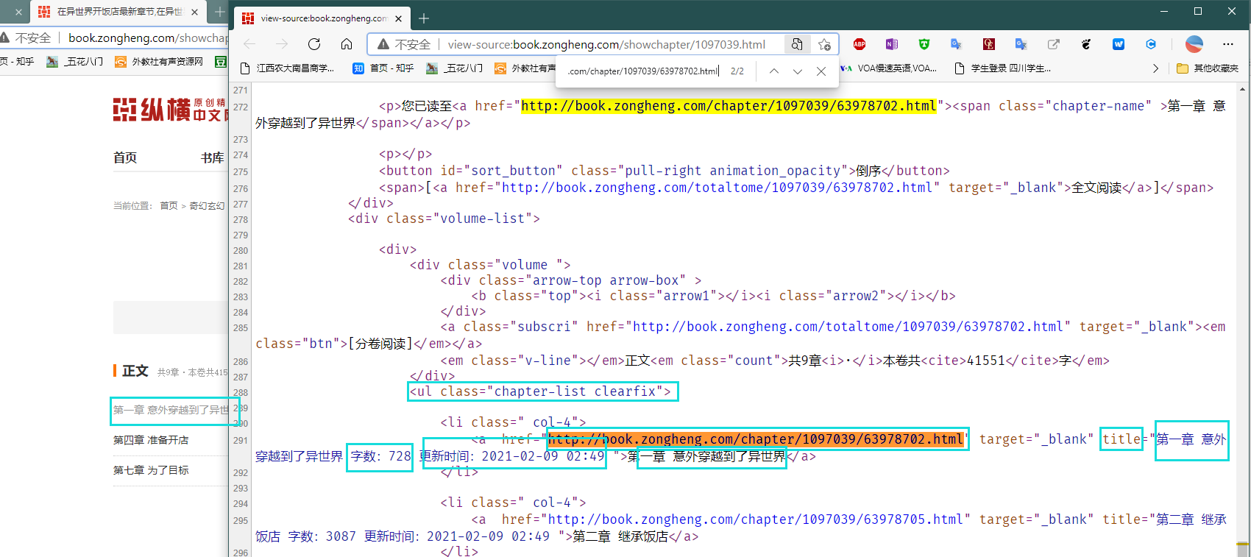Open first Google Translate extension
1251x557 pixels.
coord(956,44)
